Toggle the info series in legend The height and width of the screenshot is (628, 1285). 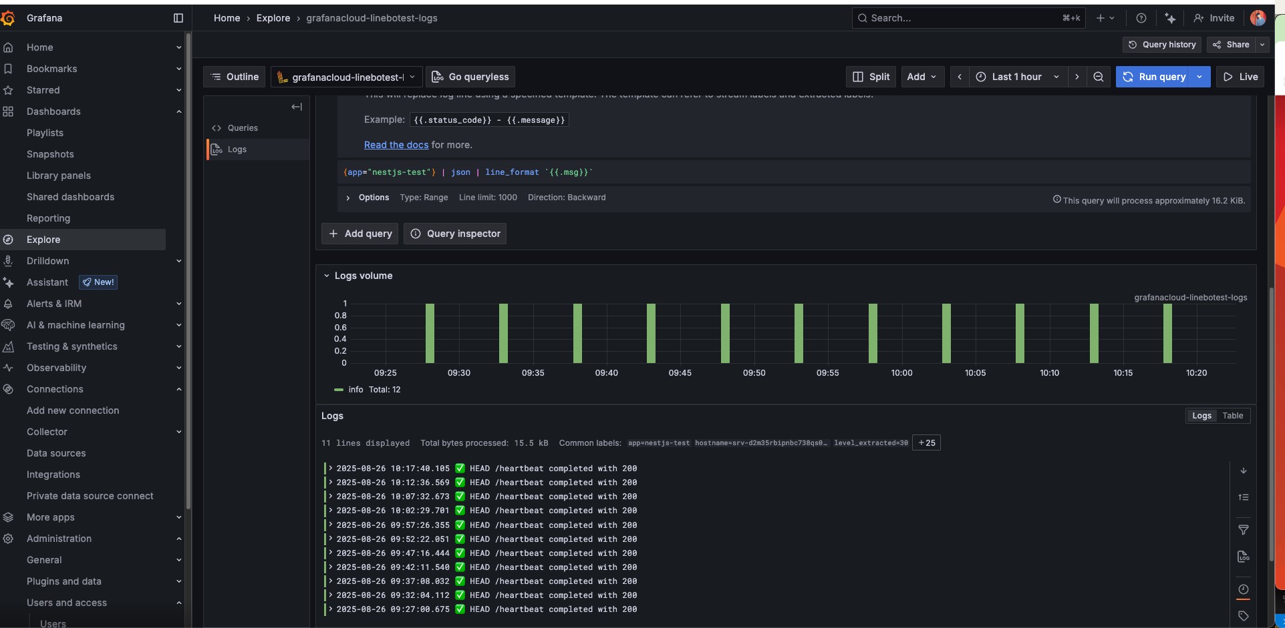coord(355,390)
